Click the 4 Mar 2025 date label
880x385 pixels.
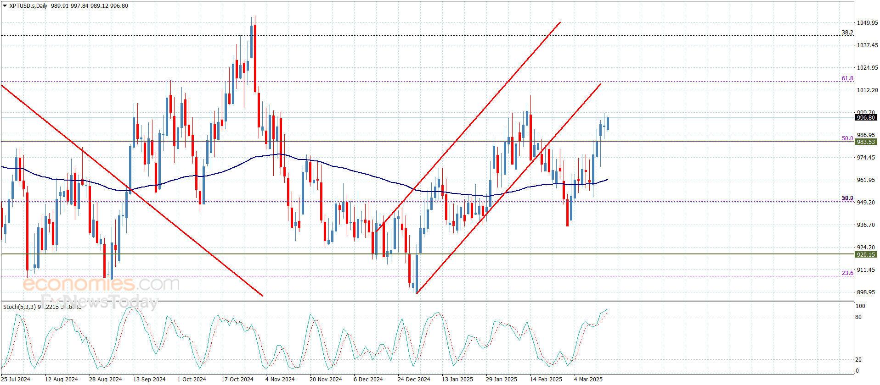coord(588,379)
